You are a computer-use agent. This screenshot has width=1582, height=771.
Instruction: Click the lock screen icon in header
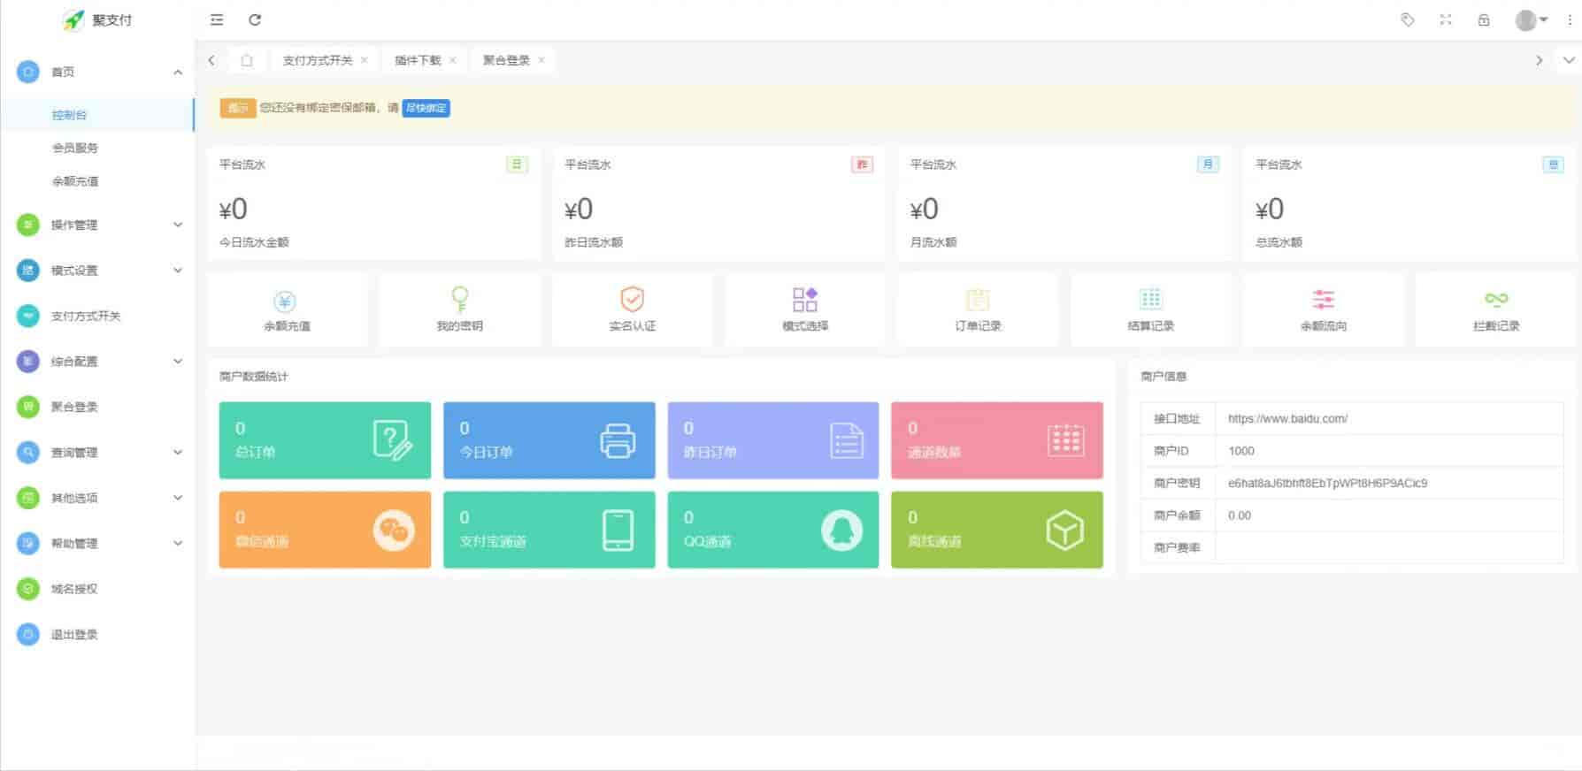coord(1484,19)
